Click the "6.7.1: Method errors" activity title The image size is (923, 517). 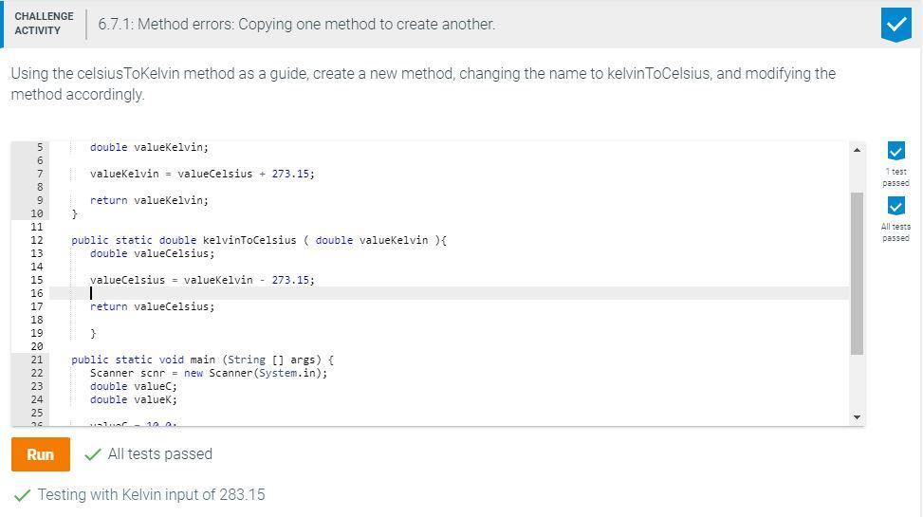(x=296, y=25)
